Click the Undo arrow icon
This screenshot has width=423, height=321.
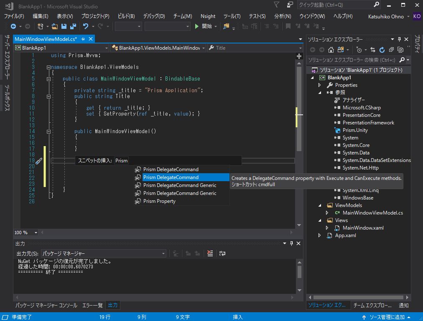point(86,26)
